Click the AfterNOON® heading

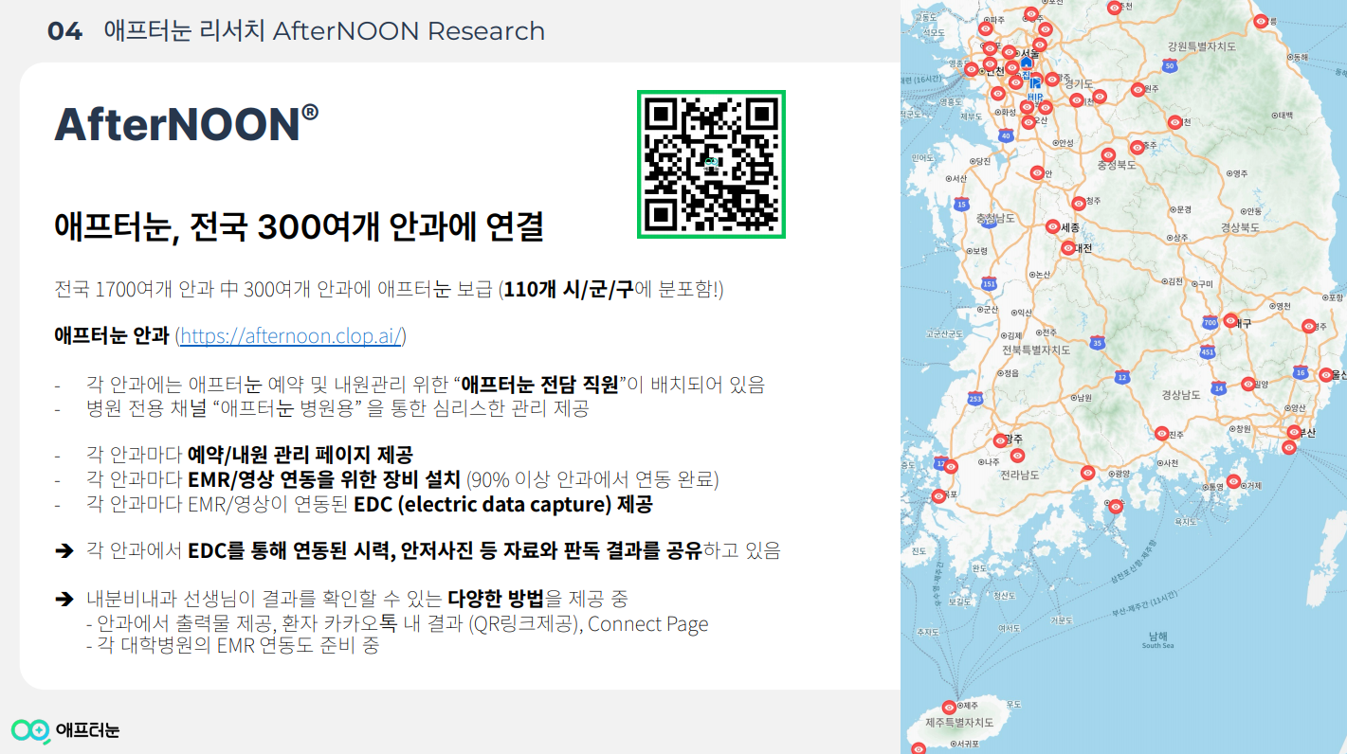pos(186,124)
